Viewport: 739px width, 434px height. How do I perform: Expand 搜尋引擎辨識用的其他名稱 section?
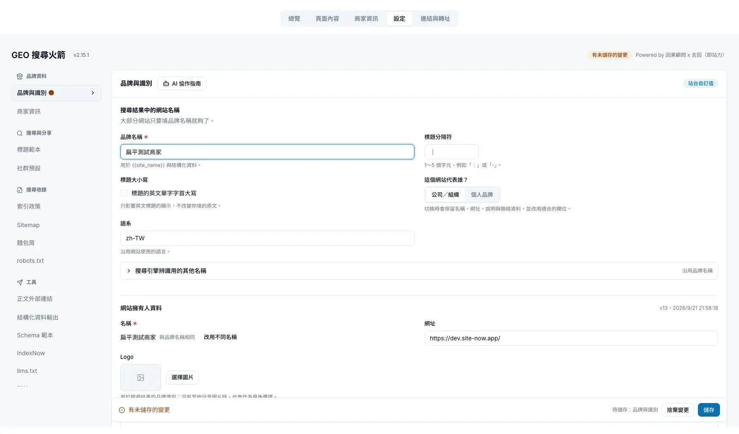pyautogui.click(x=419, y=271)
